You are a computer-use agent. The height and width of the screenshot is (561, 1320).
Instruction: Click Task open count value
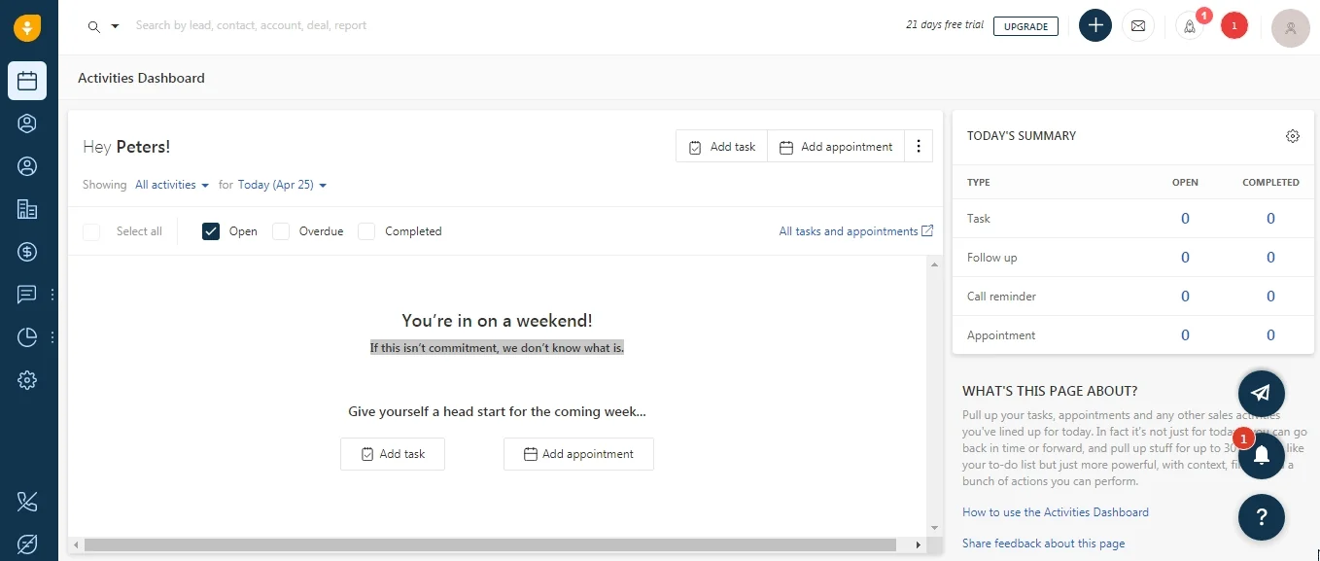(1185, 219)
